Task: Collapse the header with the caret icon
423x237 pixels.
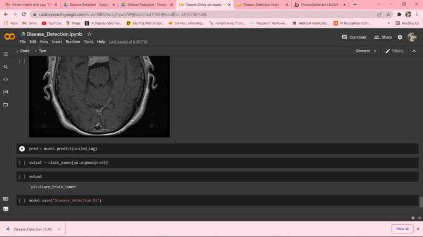Action: click(414, 51)
